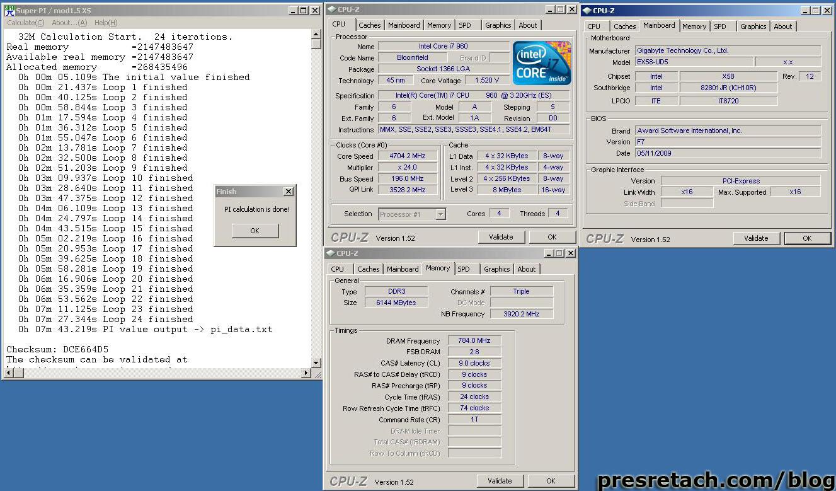Image resolution: width=836 pixels, height=491 pixels.
Task: Click OK in the Finish dialog
Action: pos(255,231)
